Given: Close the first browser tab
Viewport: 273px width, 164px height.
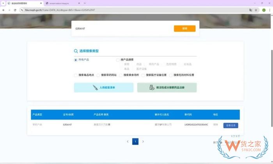Looking at the screenshot, I should pyautogui.click(x=41, y=3).
